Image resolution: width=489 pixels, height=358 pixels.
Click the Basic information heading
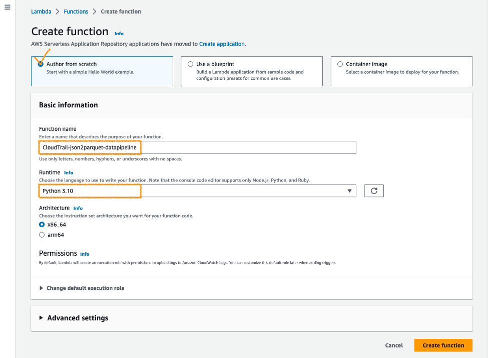pyautogui.click(x=68, y=105)
